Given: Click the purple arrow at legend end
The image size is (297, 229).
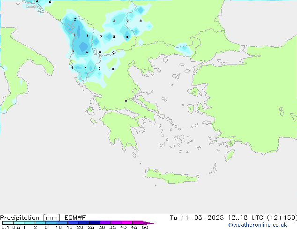Looking at the screenshot, I should [x=148, y=223].
